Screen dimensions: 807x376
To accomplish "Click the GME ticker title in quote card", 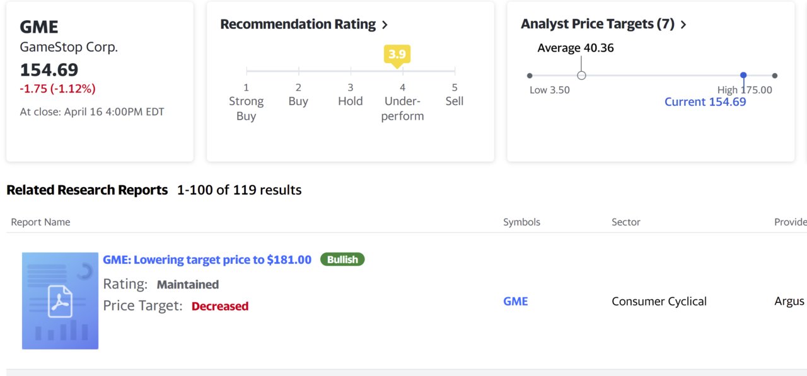I will click(39, 27).
